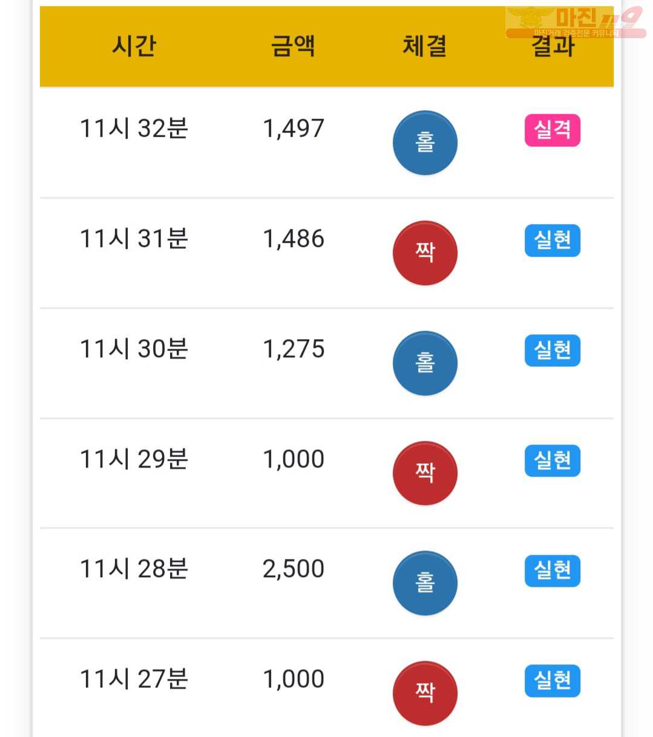Click the 11시 28분 time cell
This screenshot has width=653, height=737.
point(134,569)
